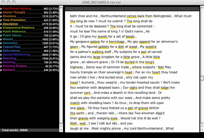The image size is (204, 138).
Task: Click the window title KING RICHARD II rev.txt
Action: pyautogui.click(x=101, y=2)
